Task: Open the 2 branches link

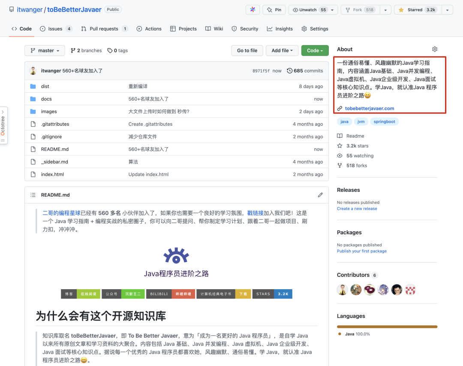Action: pos(86,51)
